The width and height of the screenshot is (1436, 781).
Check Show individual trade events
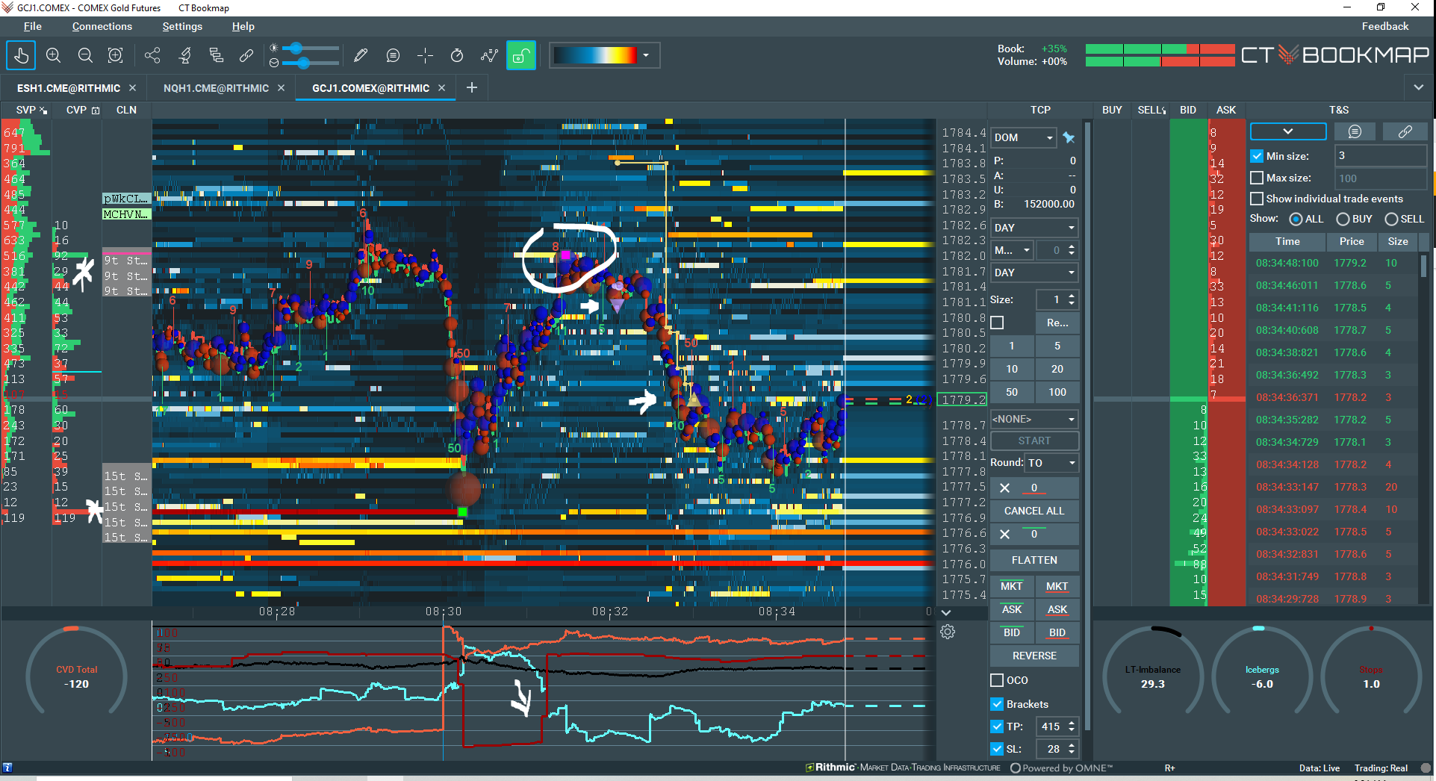(x=1257, y=199)
